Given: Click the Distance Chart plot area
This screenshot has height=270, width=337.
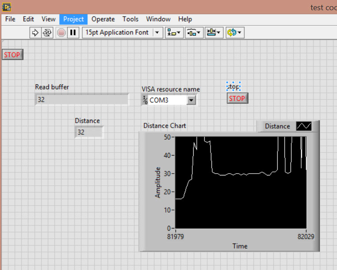Looking at the screenshot, I should 241,182.
